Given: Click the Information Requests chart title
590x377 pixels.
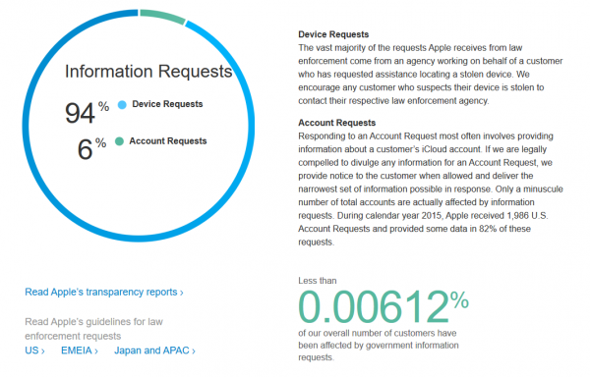Looking at the screenshot, I should click(x=148, y=72).
